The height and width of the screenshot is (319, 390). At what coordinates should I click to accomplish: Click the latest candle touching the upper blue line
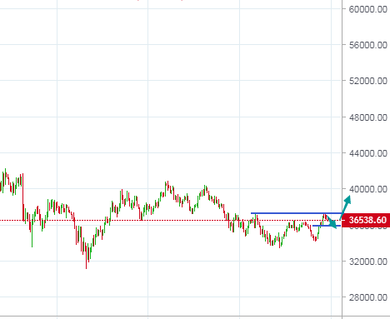(324, 217)
